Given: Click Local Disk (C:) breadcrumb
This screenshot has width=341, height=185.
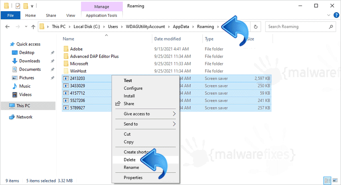Looking at the screenshot, I should [87, 26].
